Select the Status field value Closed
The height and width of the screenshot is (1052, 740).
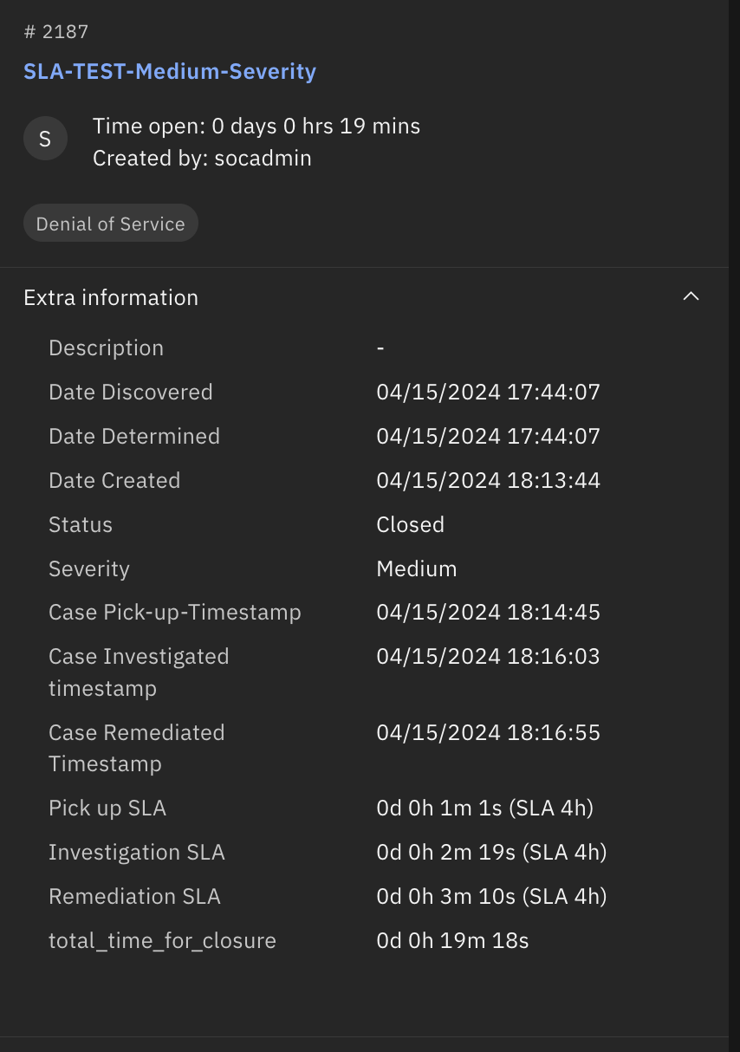[410, 524]
